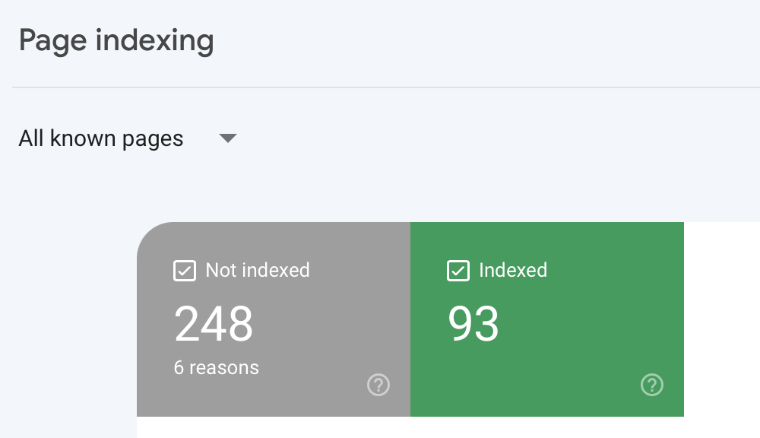
Task: Click the 93 indexed pages count
Action: tap(473, 323)
